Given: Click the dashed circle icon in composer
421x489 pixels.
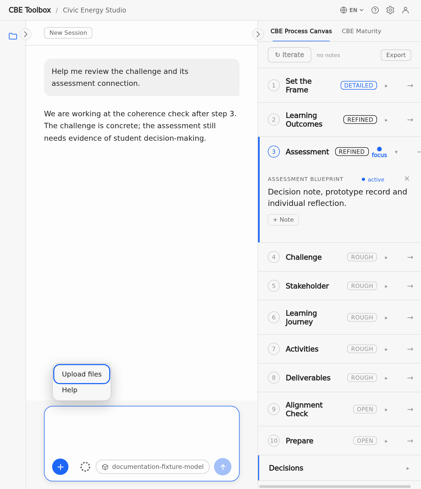Looking at the screenshot, I should coord(85,467).
